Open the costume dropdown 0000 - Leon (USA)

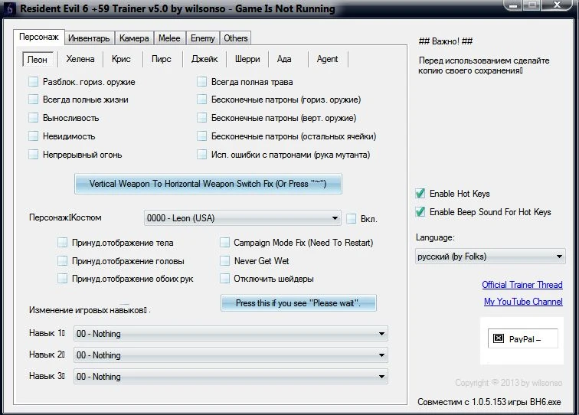(242, 218)
